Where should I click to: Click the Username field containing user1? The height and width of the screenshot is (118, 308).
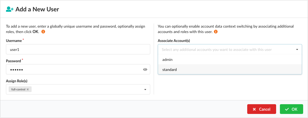coord(78,50)
